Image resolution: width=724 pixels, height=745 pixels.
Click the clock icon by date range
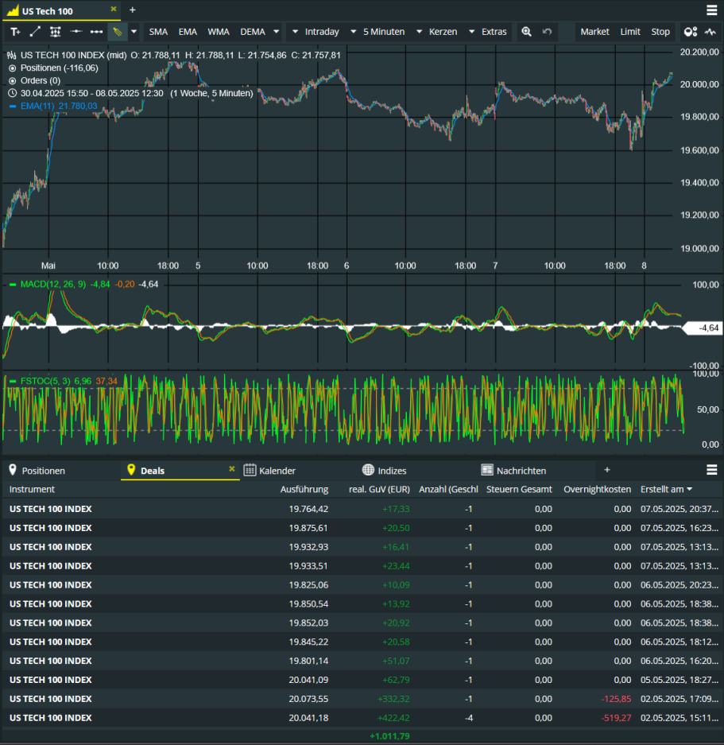(13, 93)
